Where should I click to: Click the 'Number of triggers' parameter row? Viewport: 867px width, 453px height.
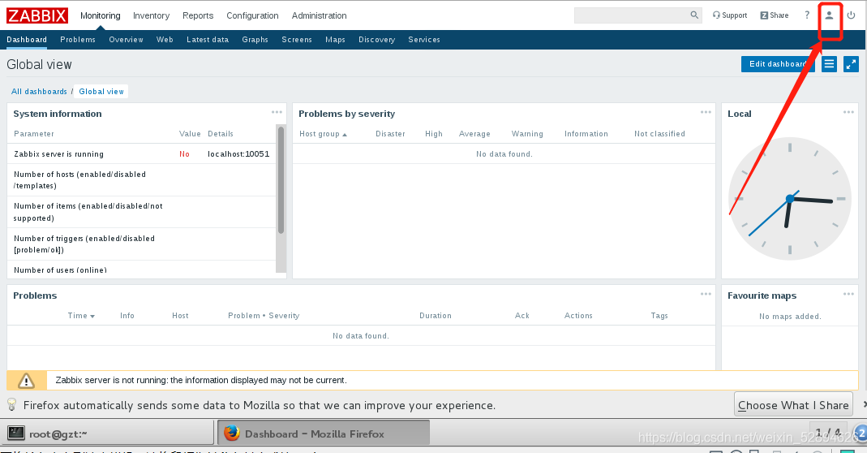[x=142, y=244]
